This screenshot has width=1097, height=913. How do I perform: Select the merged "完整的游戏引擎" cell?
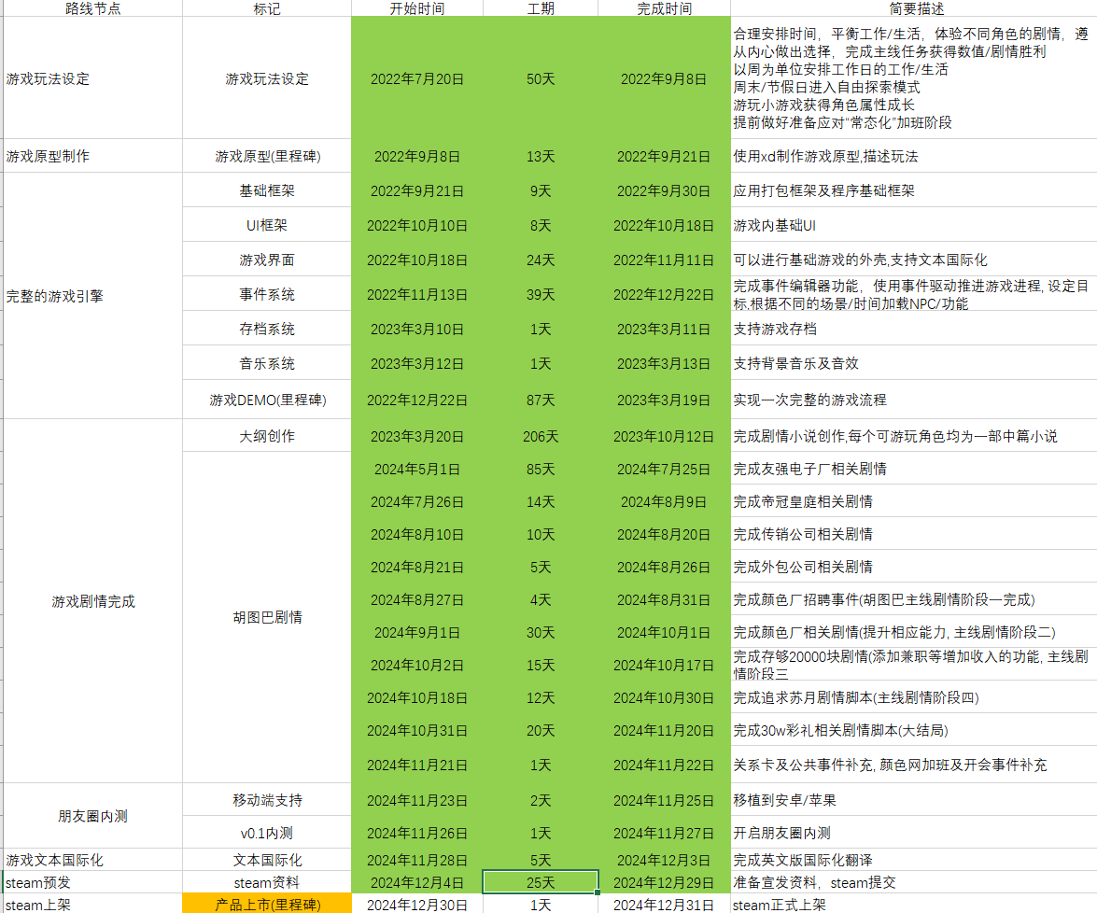click(92, 296)
